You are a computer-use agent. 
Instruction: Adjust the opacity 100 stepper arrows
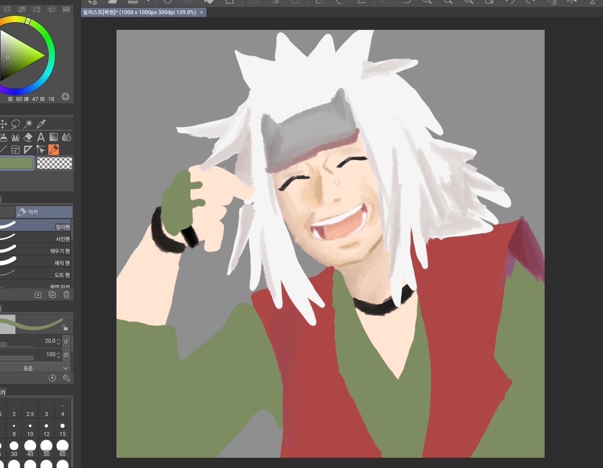58,355
